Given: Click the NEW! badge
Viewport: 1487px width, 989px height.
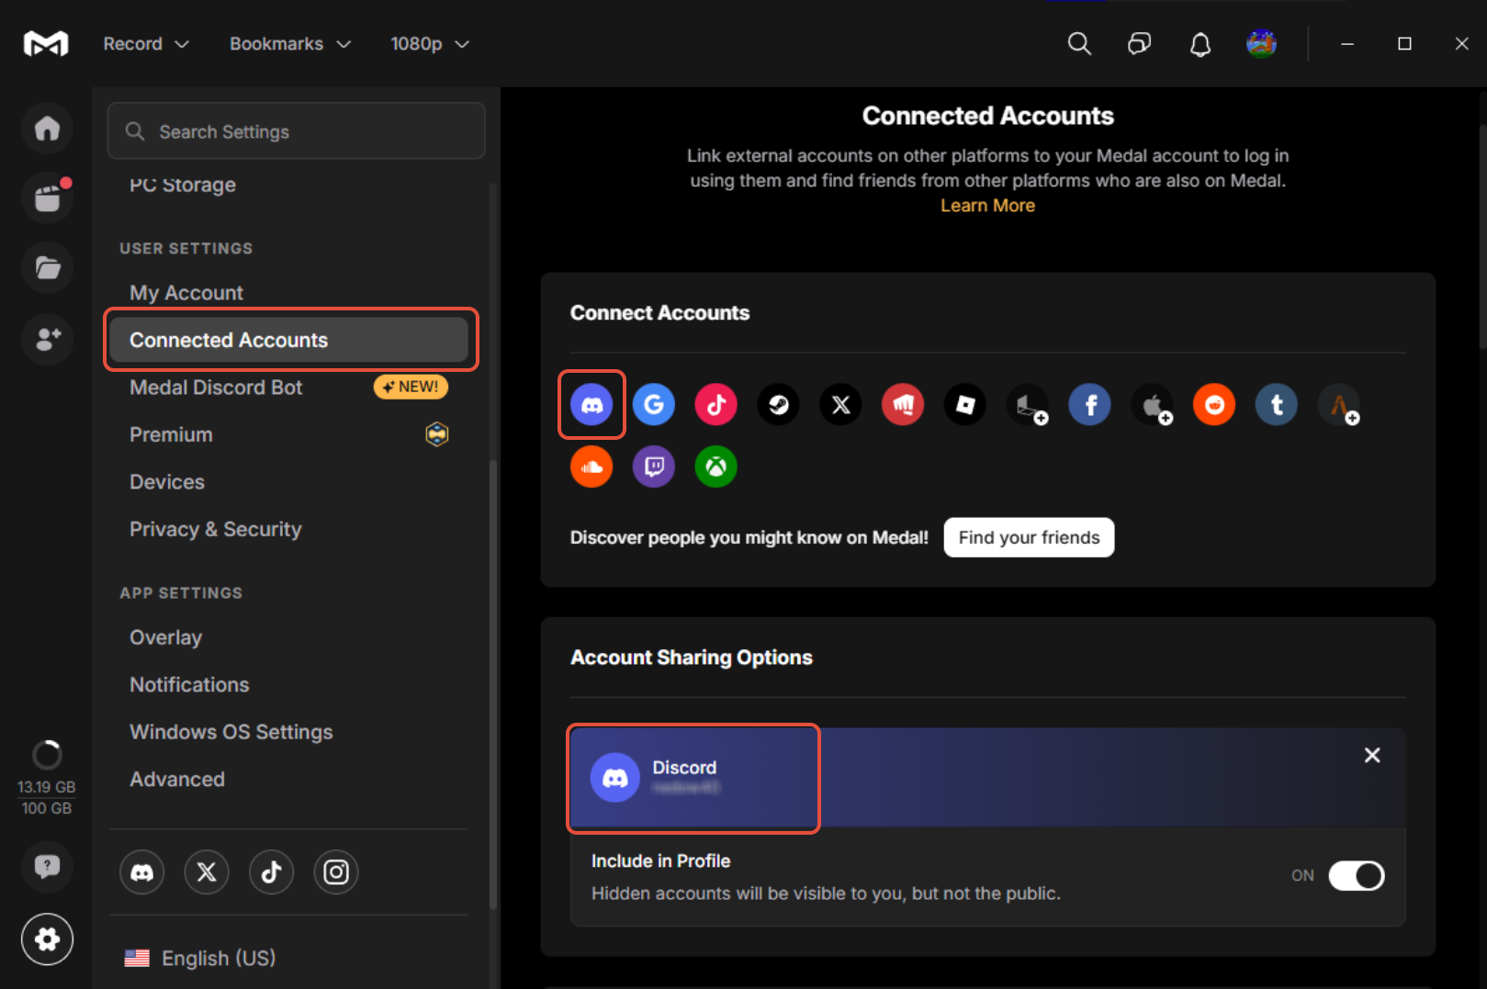Looking at the screenshot, I should (x=411, y=388).
